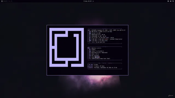Click the disk icon beside btrfs line
Viewport: 175px width, 98px height.
(90, 38)
